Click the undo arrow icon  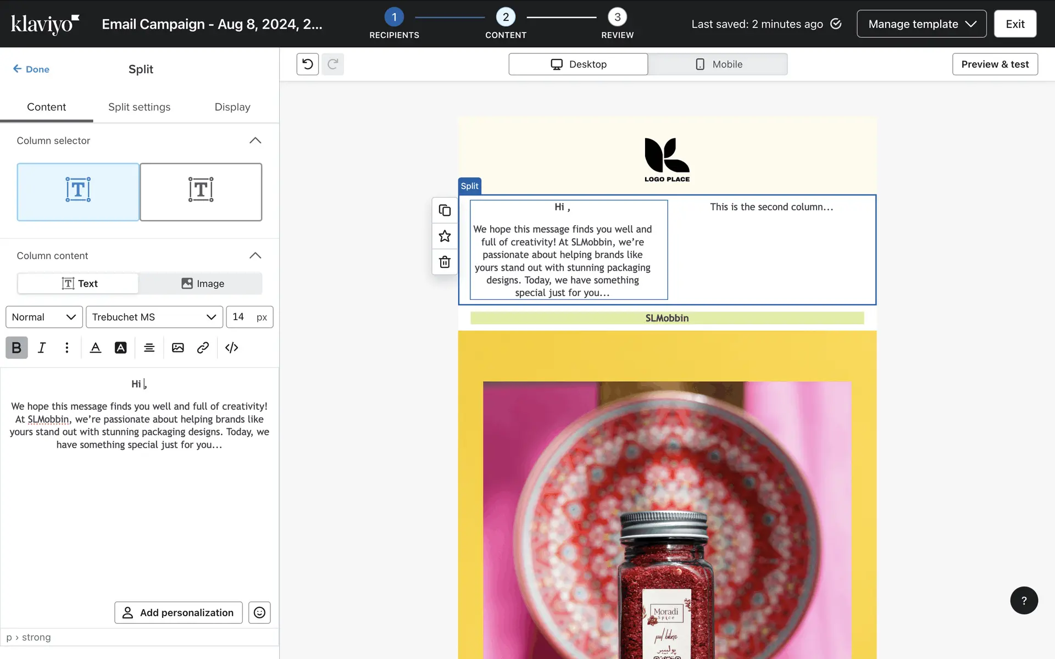click(x=308, y=64)
